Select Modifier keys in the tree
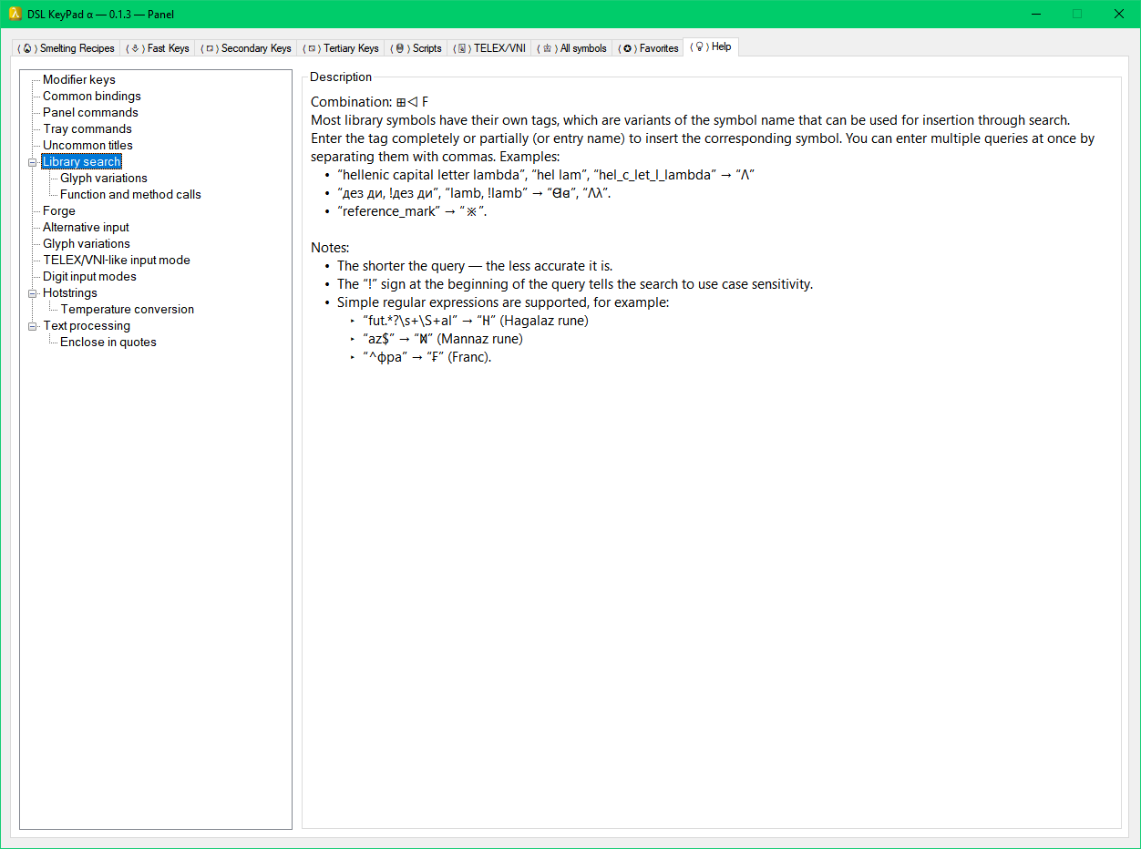The width and height of the screenshot is (1141, 849). [x=79, y=80]
